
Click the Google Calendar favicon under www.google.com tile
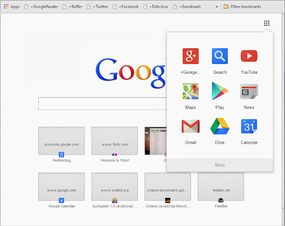[x=61, y=200]
